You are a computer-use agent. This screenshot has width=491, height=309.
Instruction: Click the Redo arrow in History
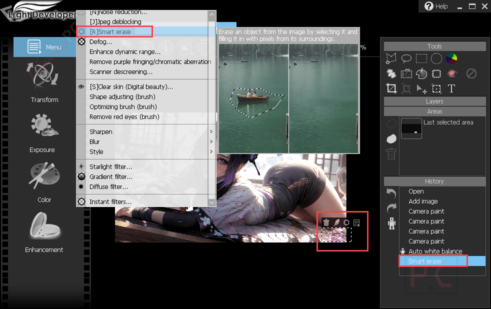pyautogui.click(x=391, y=208)
